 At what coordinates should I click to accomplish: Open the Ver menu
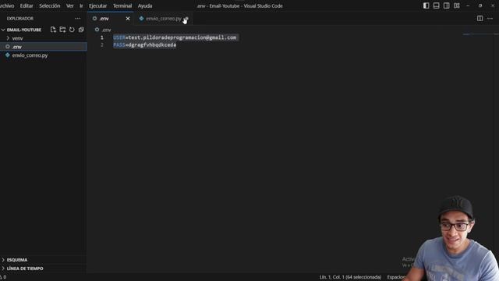(70, 5)
